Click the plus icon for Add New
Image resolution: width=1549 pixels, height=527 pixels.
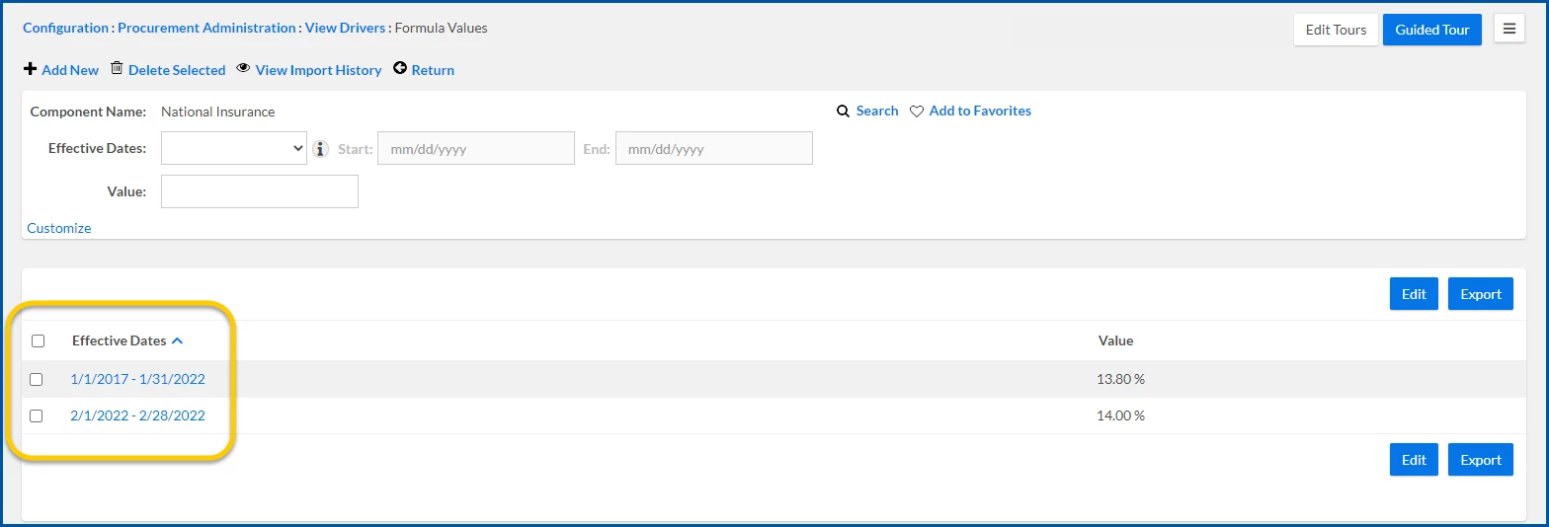pyautogui.click(x=30, y=69)
